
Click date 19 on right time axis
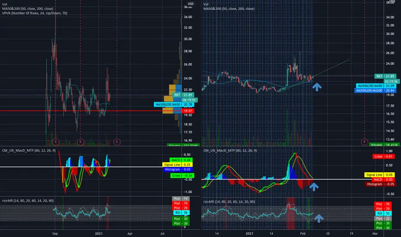(351, 234)
